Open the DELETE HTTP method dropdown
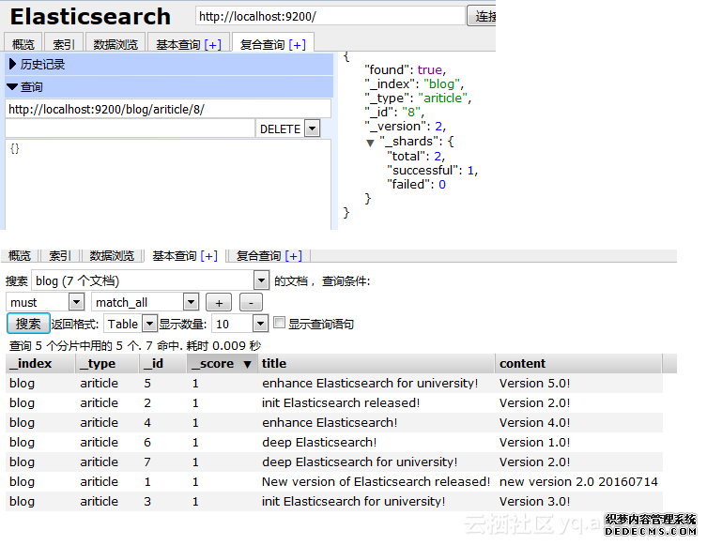Image resolution: width=707 pixels, height=545 pixels. 312,129
